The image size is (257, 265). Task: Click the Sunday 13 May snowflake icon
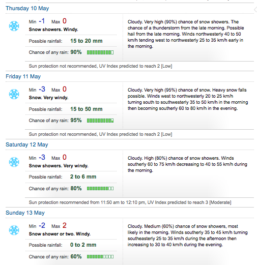point(14,230)
